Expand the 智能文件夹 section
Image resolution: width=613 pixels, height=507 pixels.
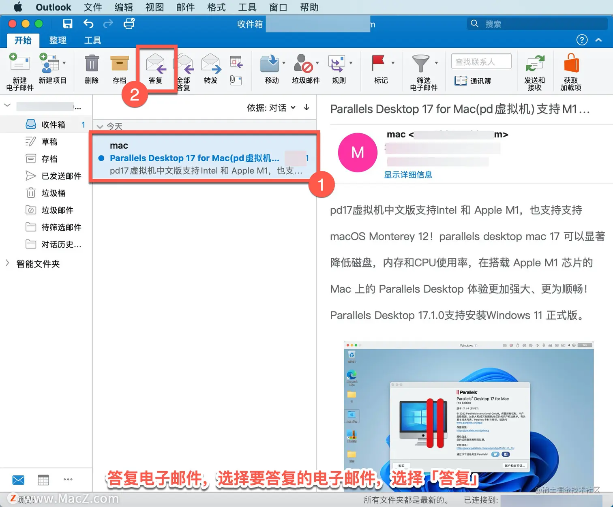point(7,263)
